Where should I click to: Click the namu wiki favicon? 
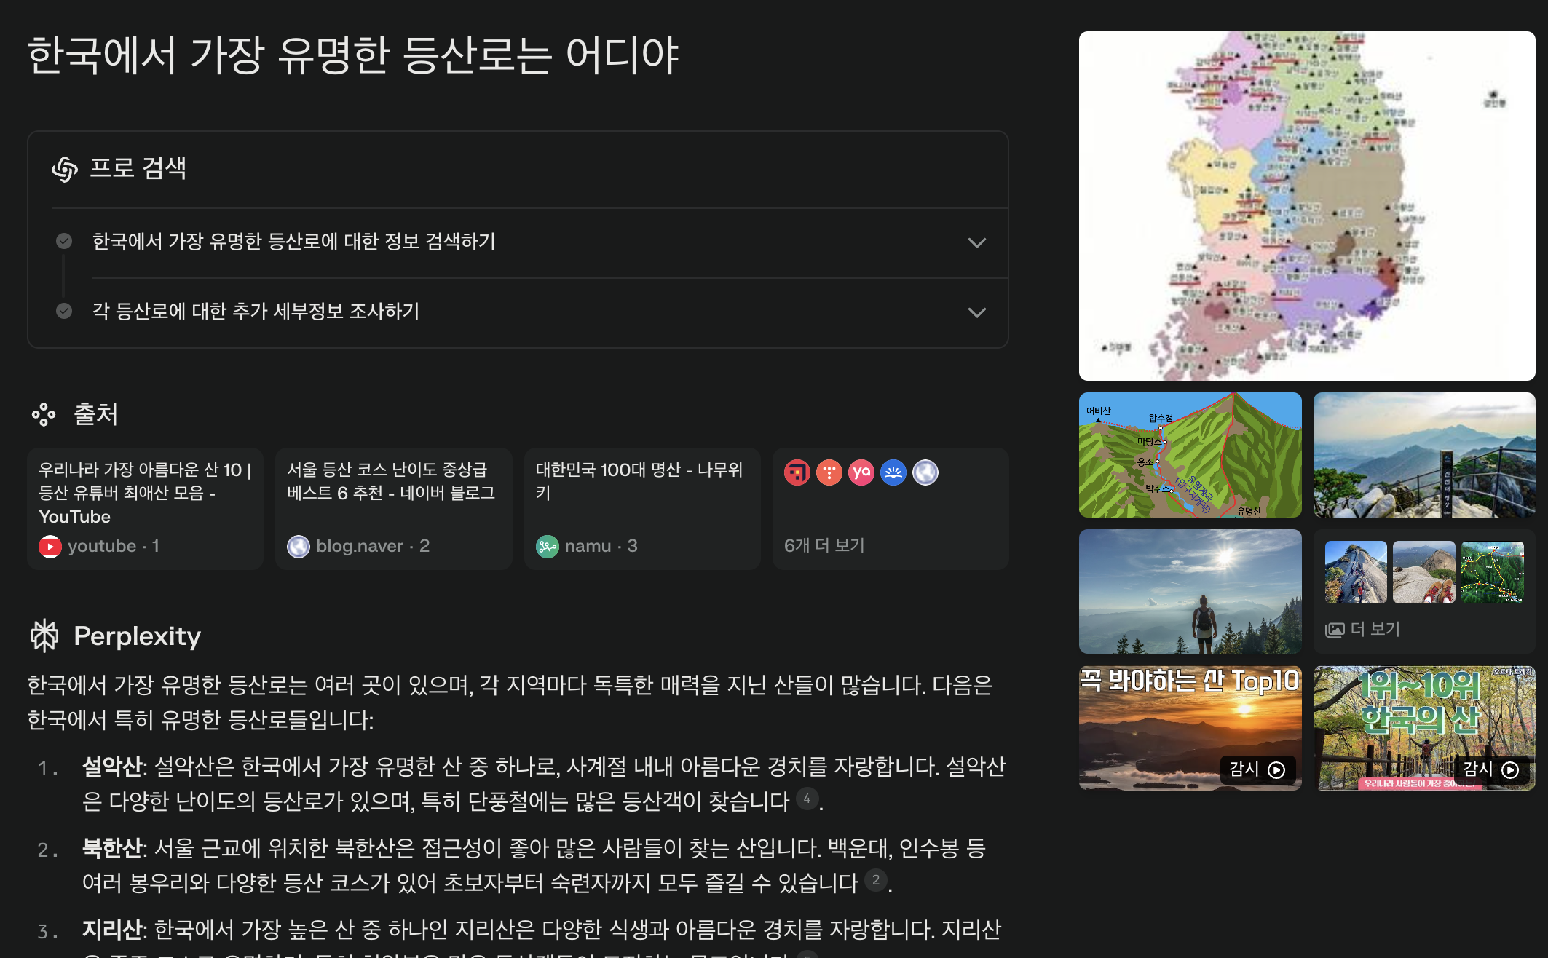pyautogui.click(x=547, y=546)
